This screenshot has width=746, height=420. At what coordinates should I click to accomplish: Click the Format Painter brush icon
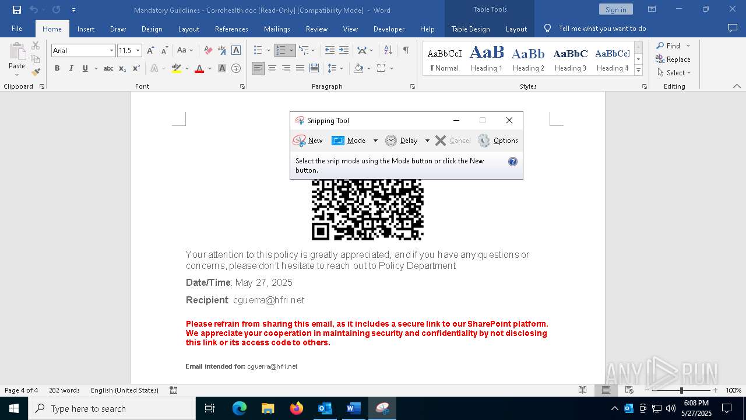coord(36,72)
